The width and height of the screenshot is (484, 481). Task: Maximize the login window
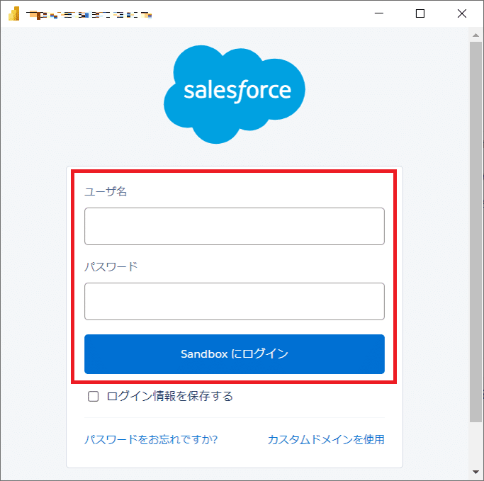point(420,13)
